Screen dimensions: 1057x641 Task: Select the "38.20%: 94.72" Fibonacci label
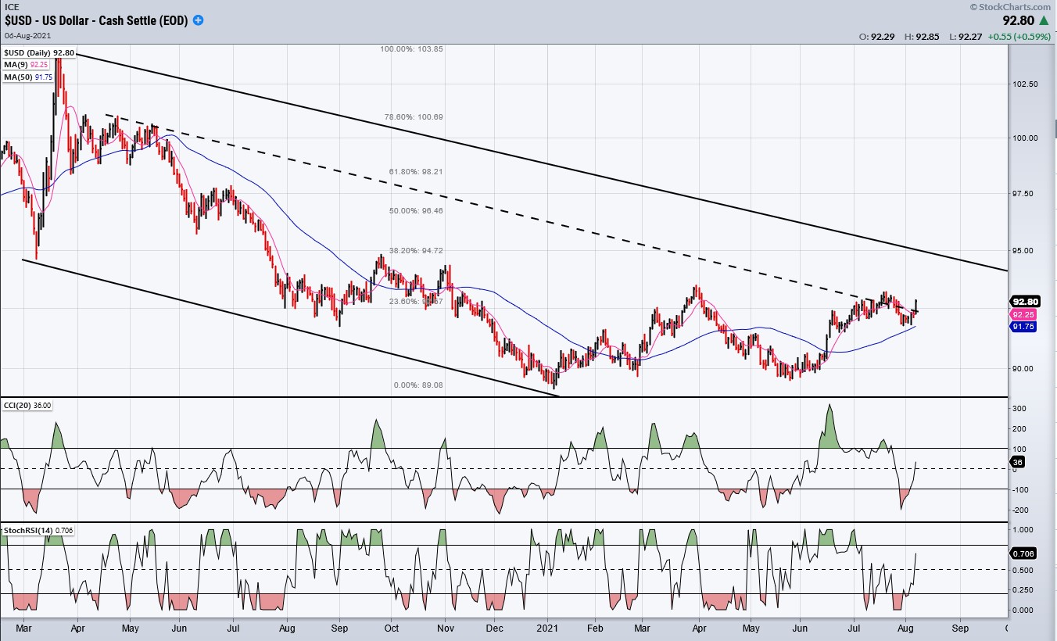415,251
